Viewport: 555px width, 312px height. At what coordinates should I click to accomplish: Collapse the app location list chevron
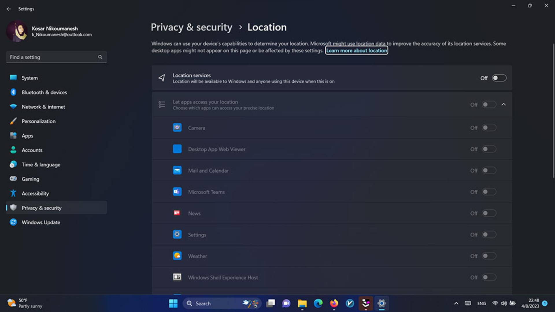[504, 104]
